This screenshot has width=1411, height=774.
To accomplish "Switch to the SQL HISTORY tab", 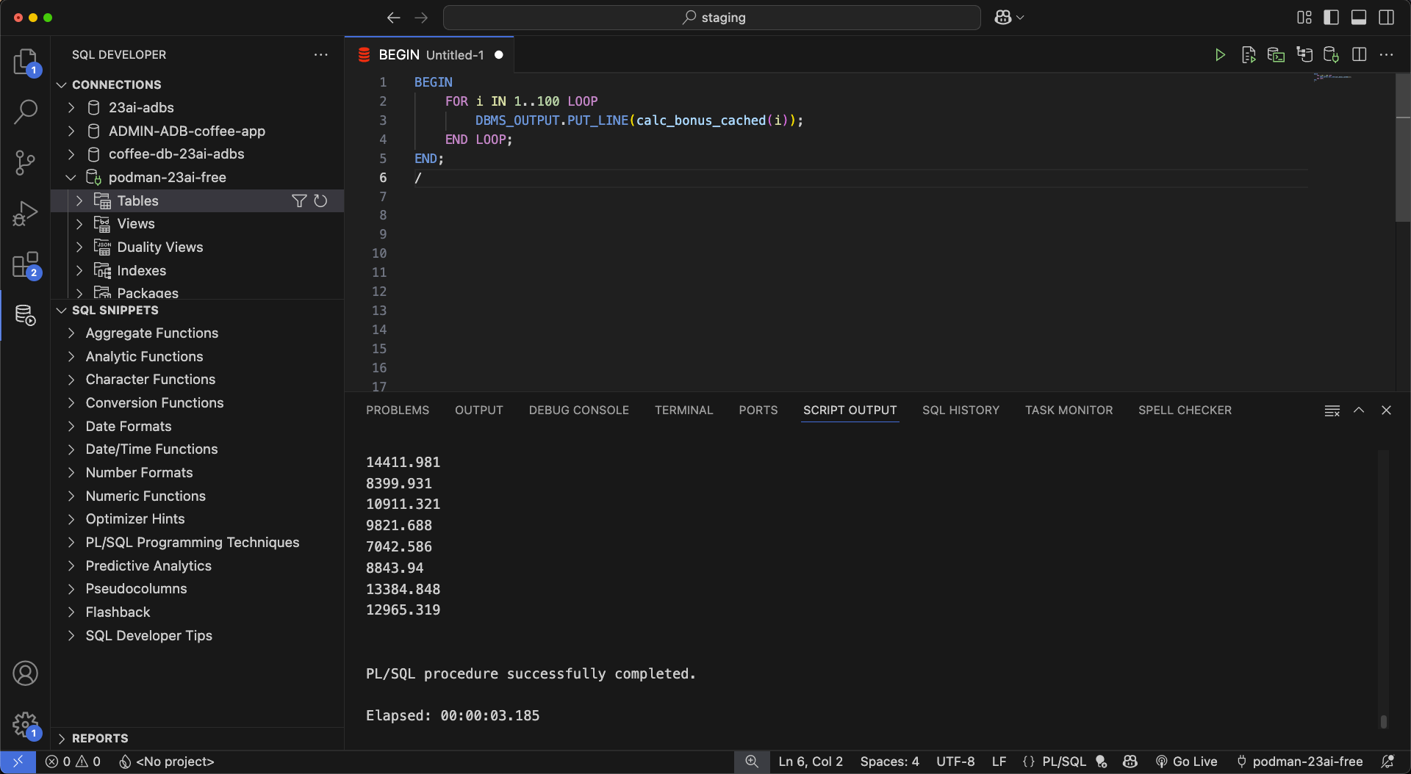I will (x=961, y=410).
